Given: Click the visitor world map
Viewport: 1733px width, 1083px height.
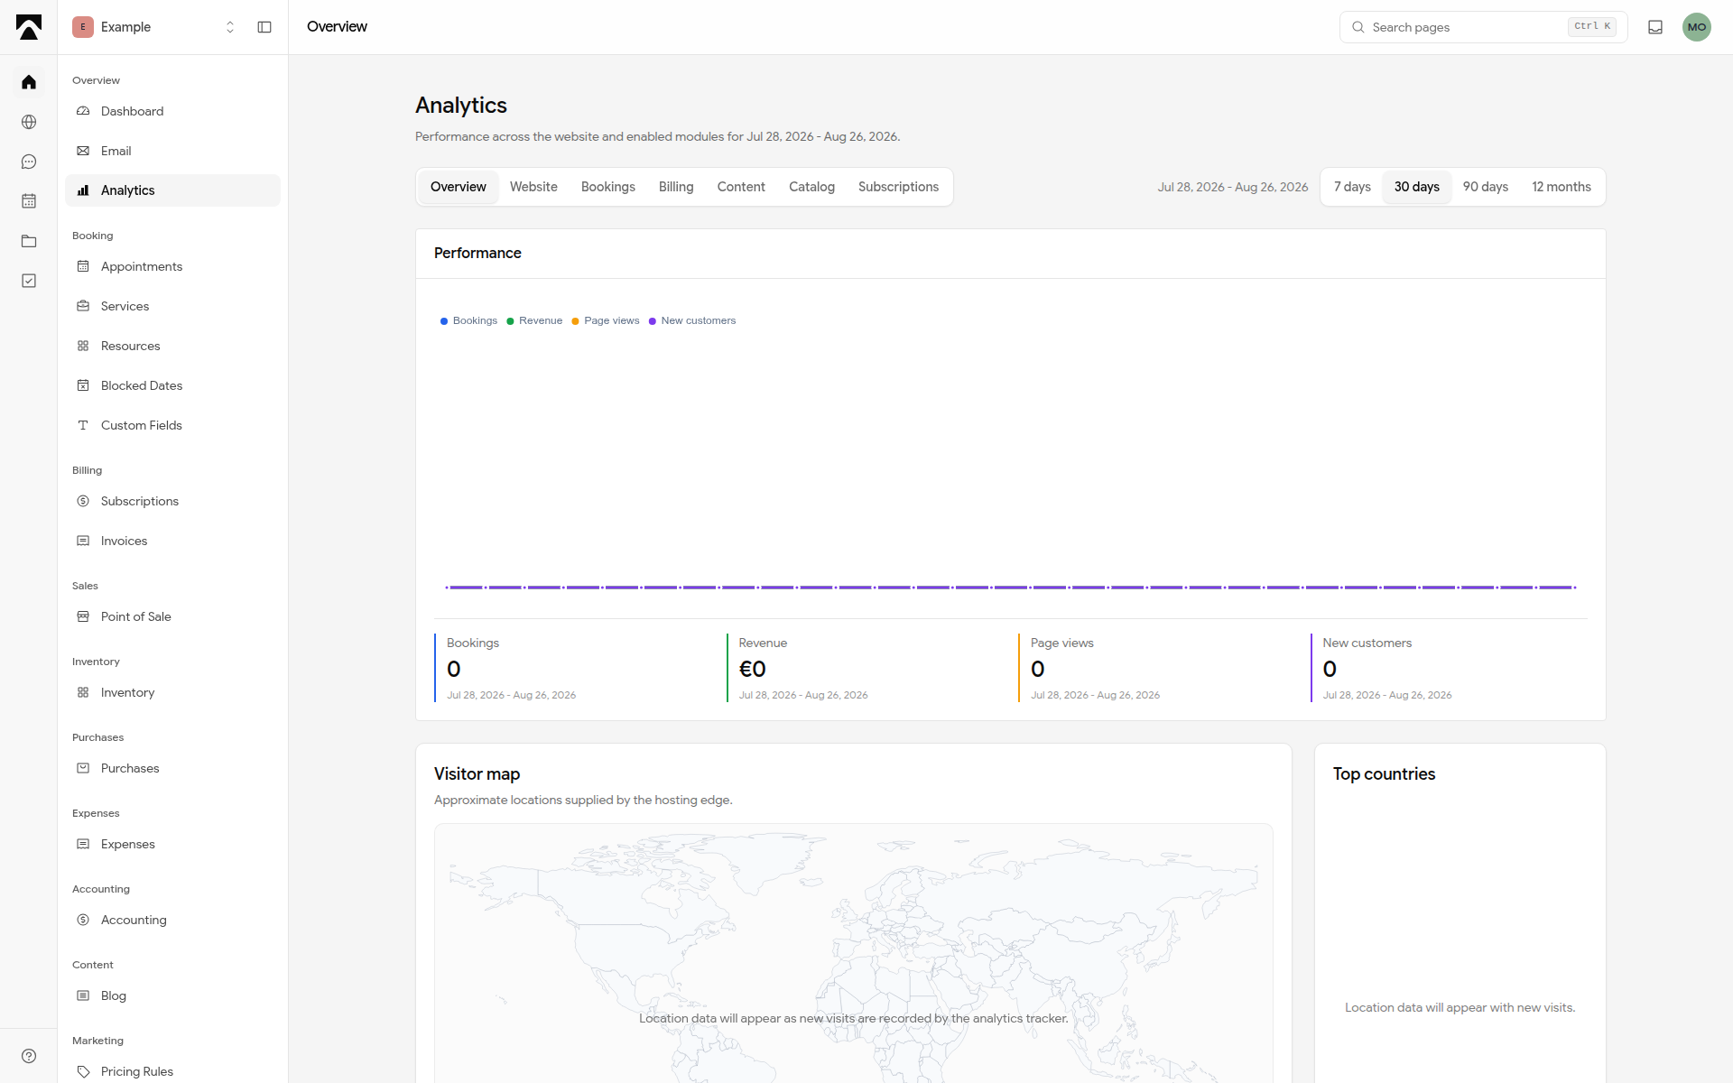Looking at the screenshot, I should pyautogui.click(x=853, y=953).
